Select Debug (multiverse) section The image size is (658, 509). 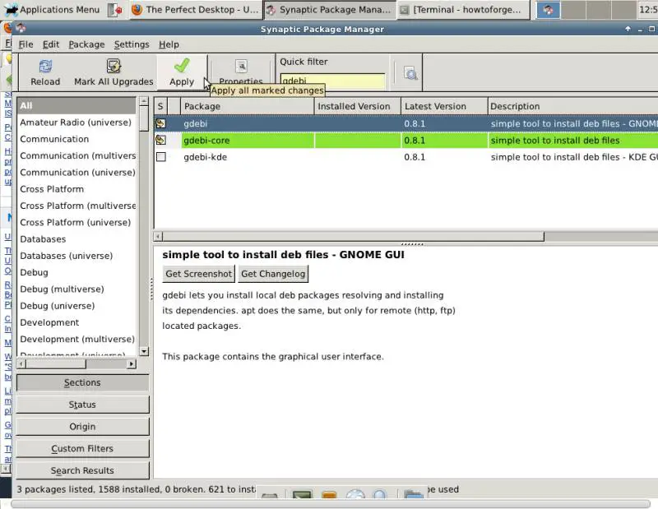click(x=76, y=289)
